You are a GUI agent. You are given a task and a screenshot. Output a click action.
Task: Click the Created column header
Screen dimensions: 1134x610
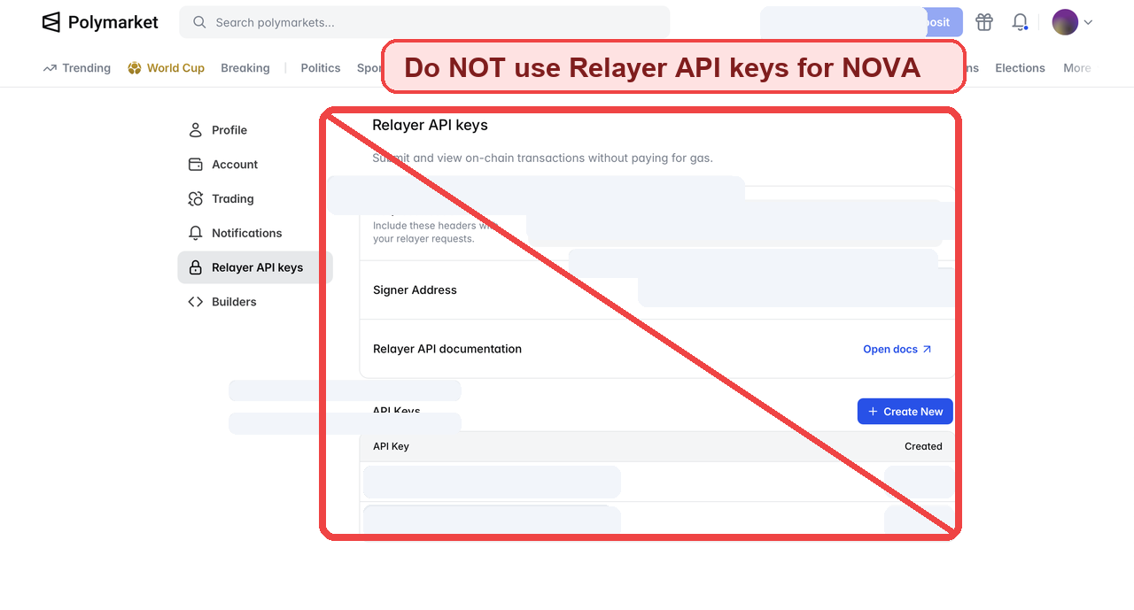[x=923, y=447]
